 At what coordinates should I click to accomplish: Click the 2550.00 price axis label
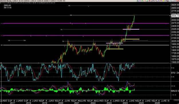(x=175, y=20)
